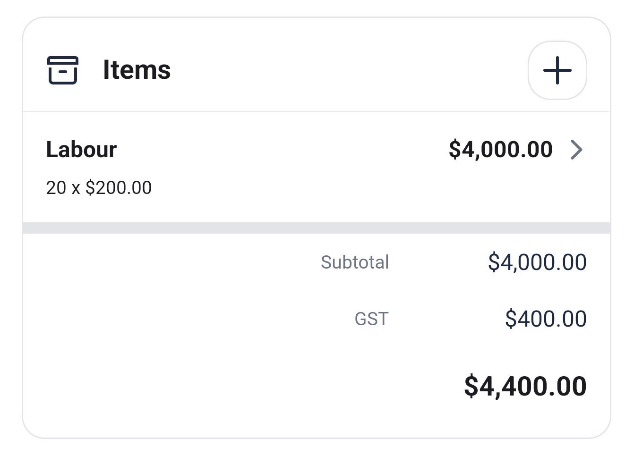Click blank space left of the grand total
The height and width of the screenshot is (455, 634).
tap(236, 386)
